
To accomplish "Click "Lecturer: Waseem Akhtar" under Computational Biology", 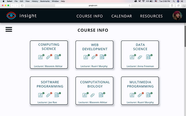I will (x=93, y=102).
